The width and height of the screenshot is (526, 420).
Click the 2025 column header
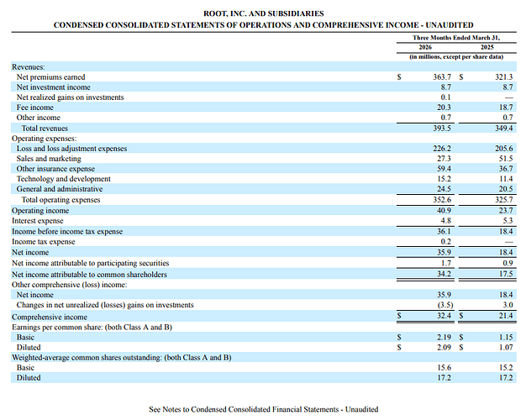pyautogui.click(x=487, y=47)
